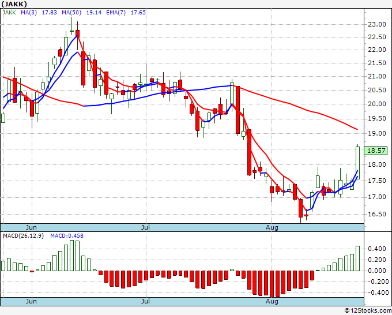Click Jun on the MACD time axis
The width and height of the screenshot is (392, 315).
[x=31, y=301]
